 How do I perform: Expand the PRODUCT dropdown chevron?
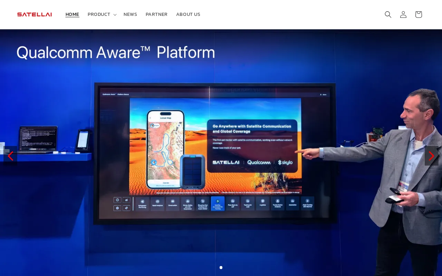pyautogui.click(x=115, y=15)
